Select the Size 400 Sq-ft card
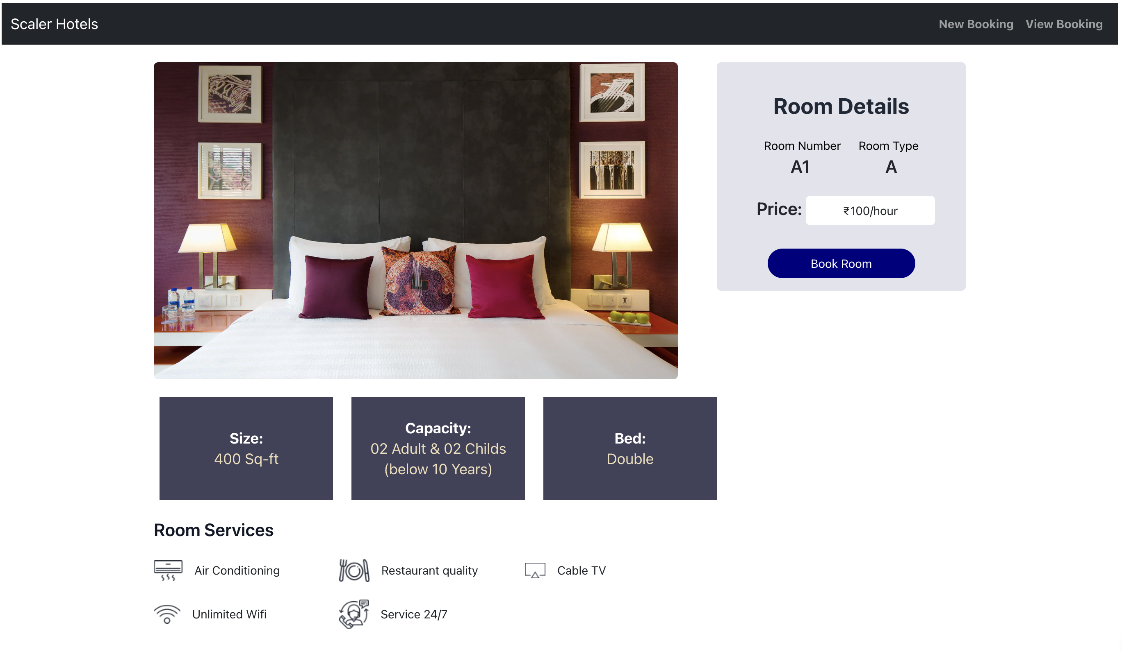Image resolution: width=1122 pixels, height=652 pixels. [246, 448]
